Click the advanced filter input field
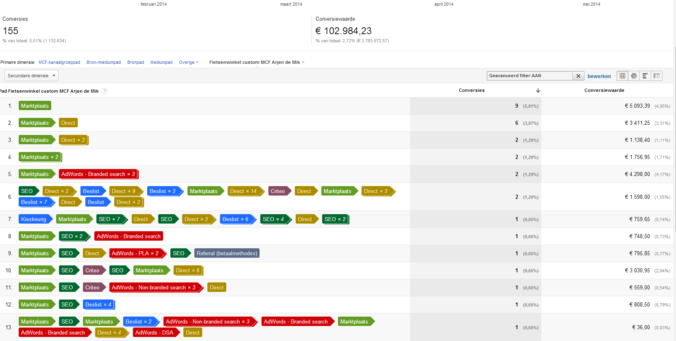 (x=529, y=76)
